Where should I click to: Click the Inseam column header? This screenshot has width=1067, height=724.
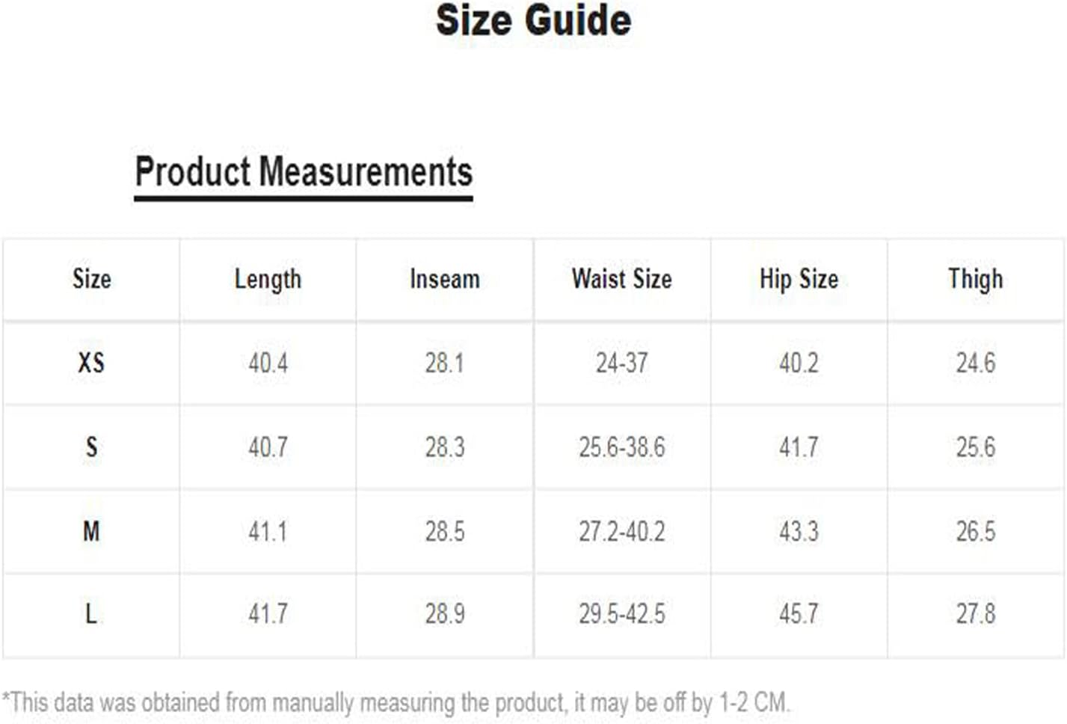tap(445, 279)
